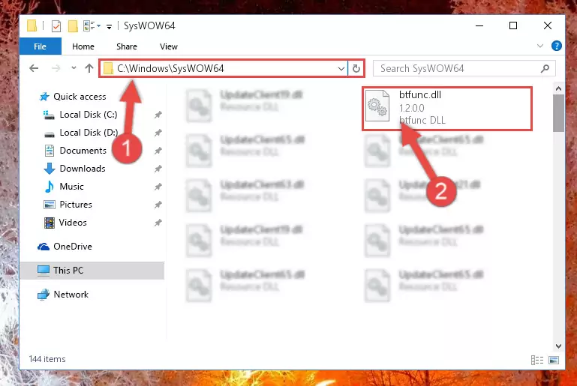Click the New folder icon in quick access toolbar
Image resolution: width=577 pixels, height=386 pixels.
pyautogui.click(x=73, y=26)
